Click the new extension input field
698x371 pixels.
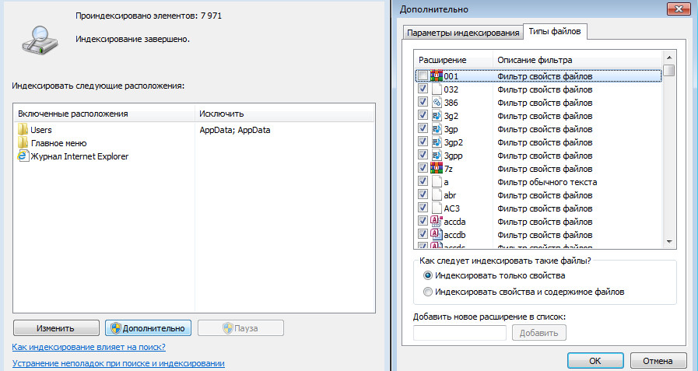460,333
